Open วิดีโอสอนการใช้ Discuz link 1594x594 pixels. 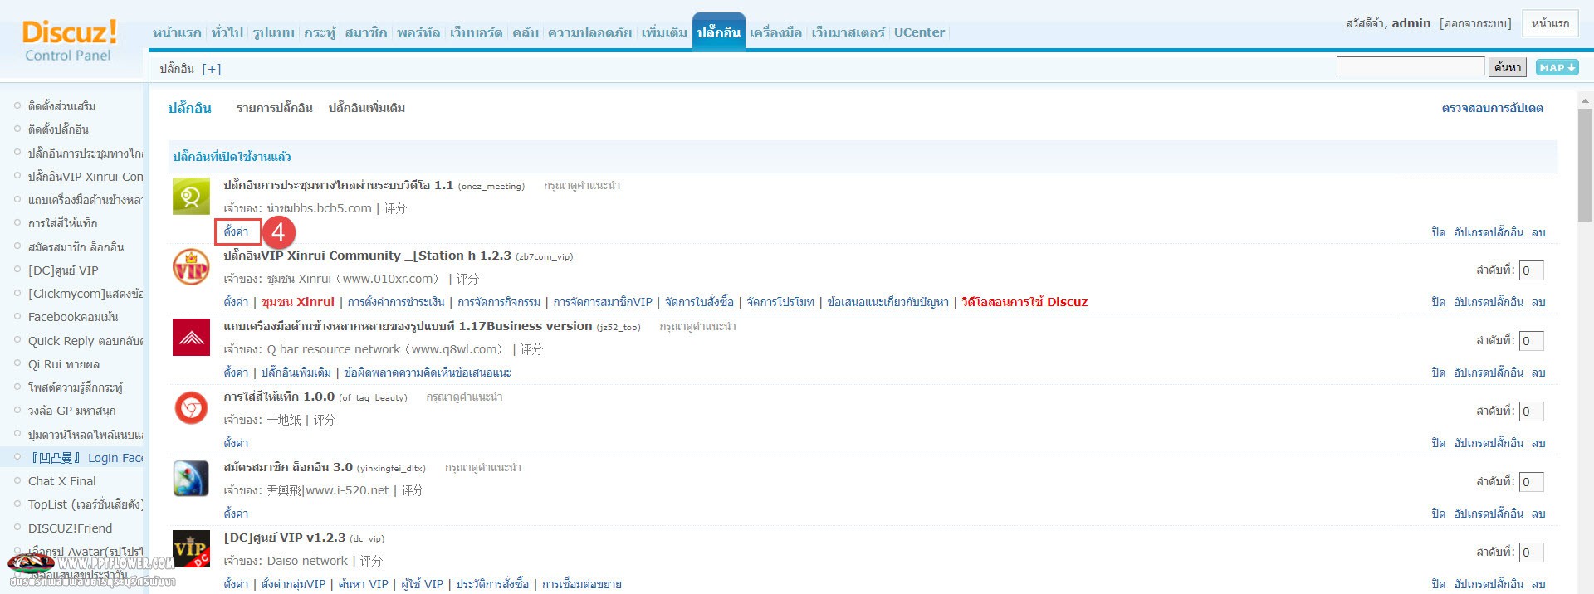[x=1024, y=302]
